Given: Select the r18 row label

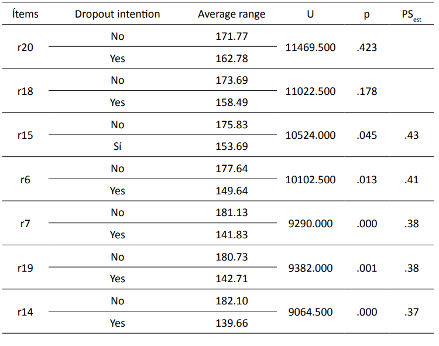Looking at the screenshot, I should 25,91.
